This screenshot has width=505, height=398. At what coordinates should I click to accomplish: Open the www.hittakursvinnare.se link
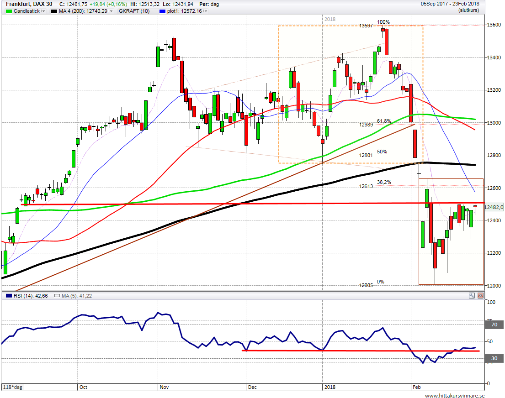[454, 395]
